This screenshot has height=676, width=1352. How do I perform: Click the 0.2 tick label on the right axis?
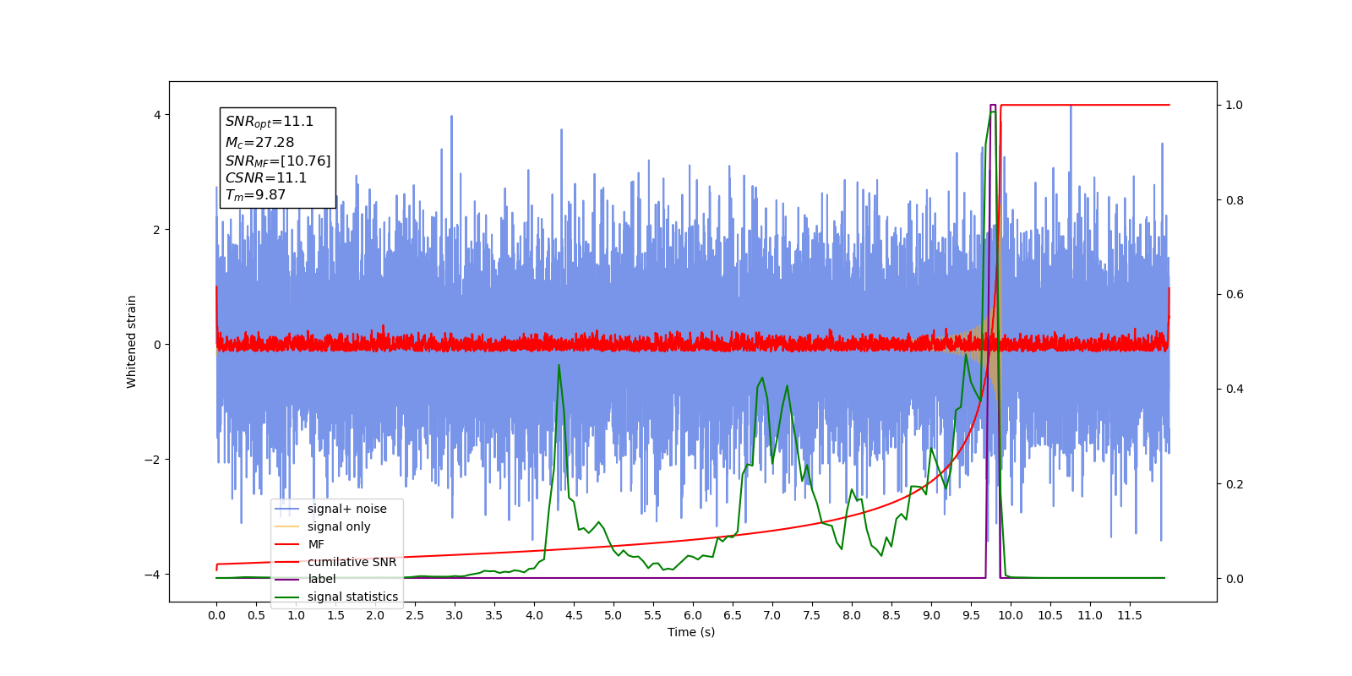click(x=1235, y=484)
